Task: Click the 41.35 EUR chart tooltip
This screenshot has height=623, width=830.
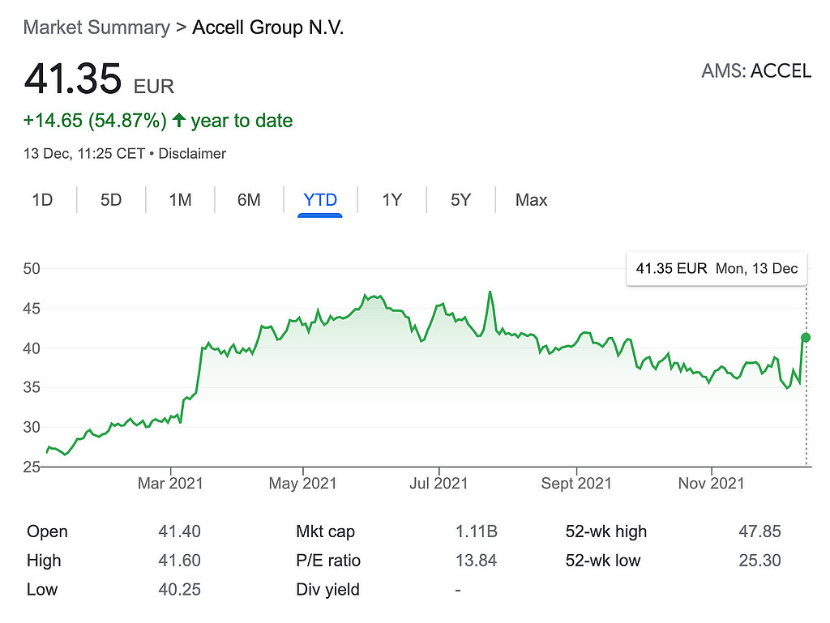Action: pyautogui.click(x=717, y=268)
